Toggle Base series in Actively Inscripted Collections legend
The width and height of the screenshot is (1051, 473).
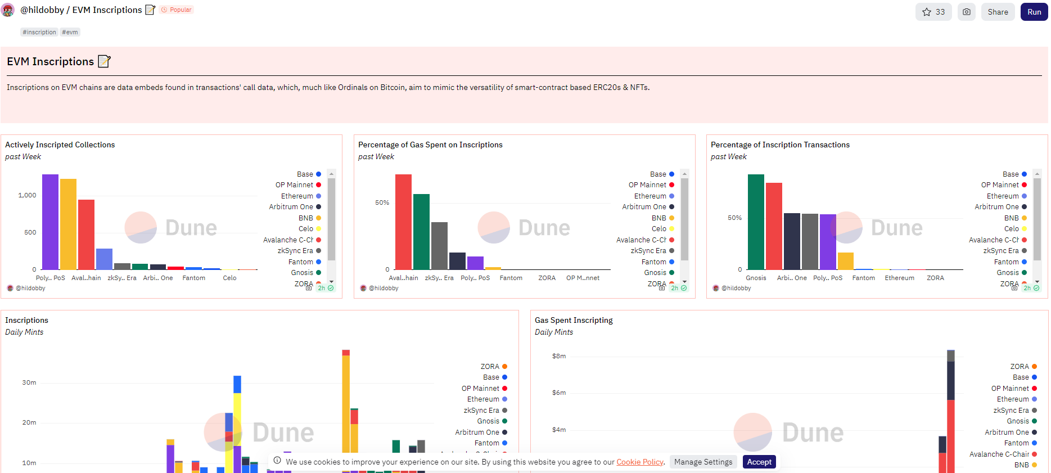309,174
